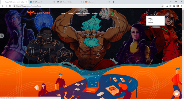Click the browser address bar URL
This screenshot has width=184, height=99.
click(x=29, y=6)
